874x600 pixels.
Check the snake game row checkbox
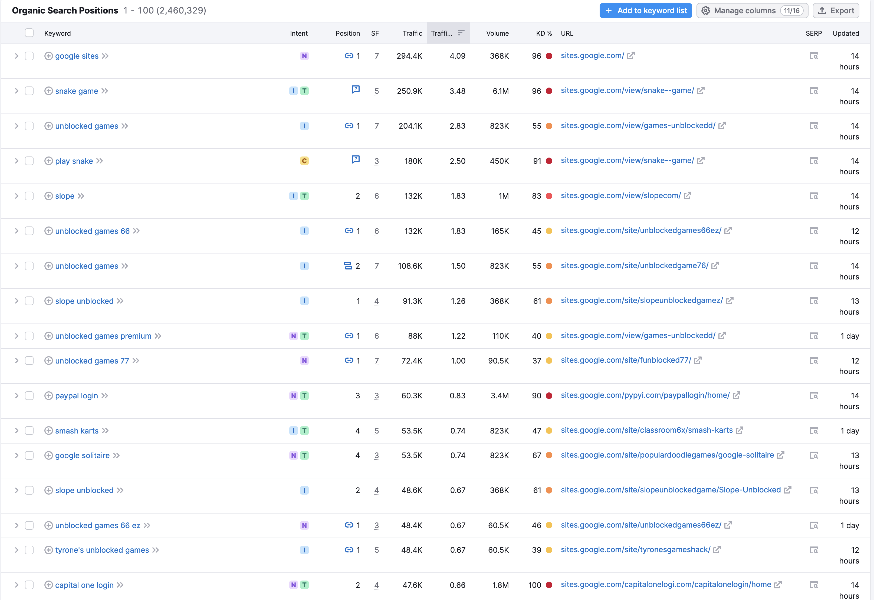[29, 91]
